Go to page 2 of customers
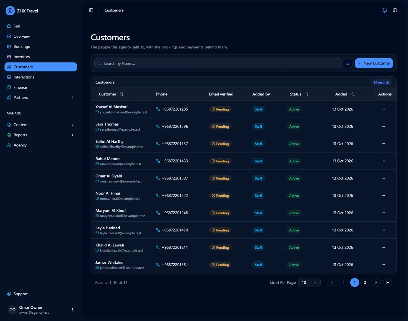The height and width of the screenshot is (321, 408). point(365,282)
